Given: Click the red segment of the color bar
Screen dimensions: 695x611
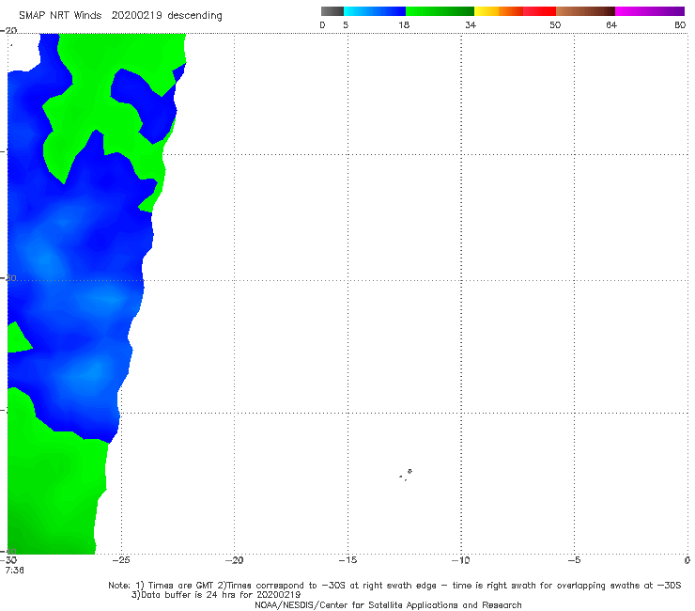Looking at the screenshot, I should 539,11.
